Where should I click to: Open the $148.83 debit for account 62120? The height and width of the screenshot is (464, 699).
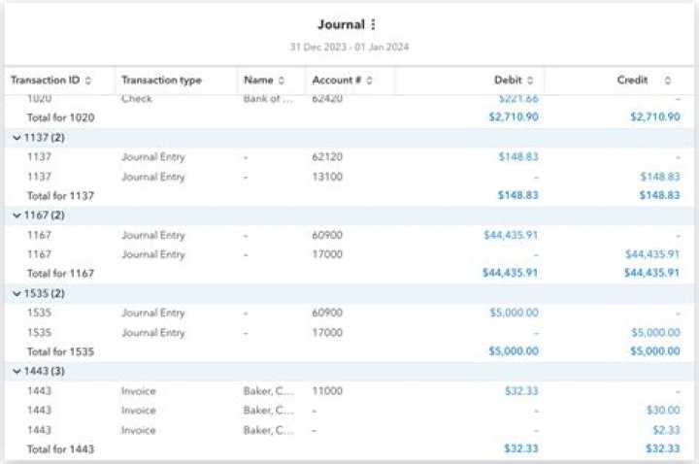[x=517, y=157]
